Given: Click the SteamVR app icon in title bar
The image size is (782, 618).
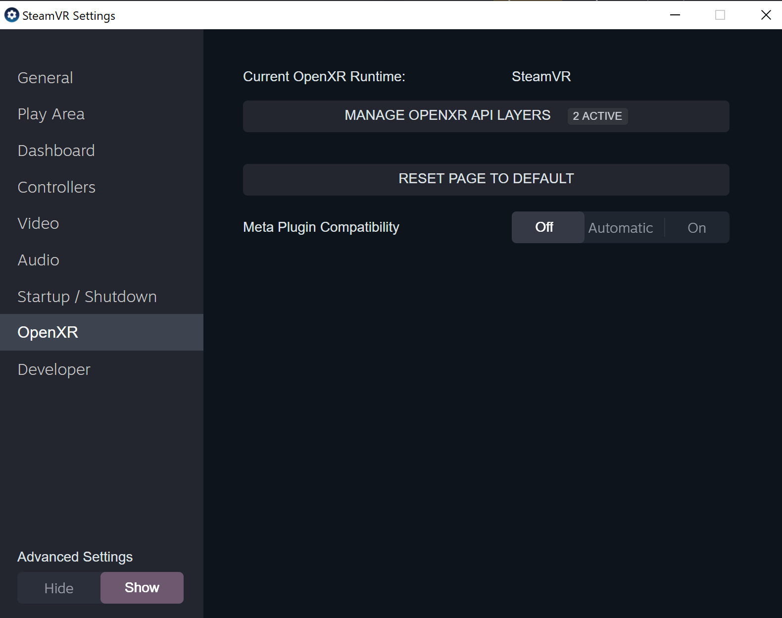Looking at the screenshot, I should click(11, 15).
